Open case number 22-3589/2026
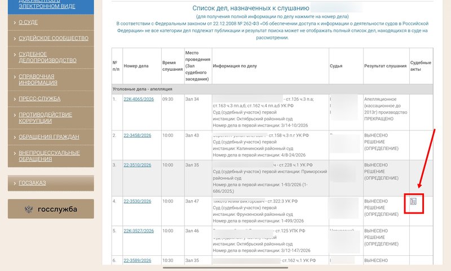 click(x=137, y=261)
